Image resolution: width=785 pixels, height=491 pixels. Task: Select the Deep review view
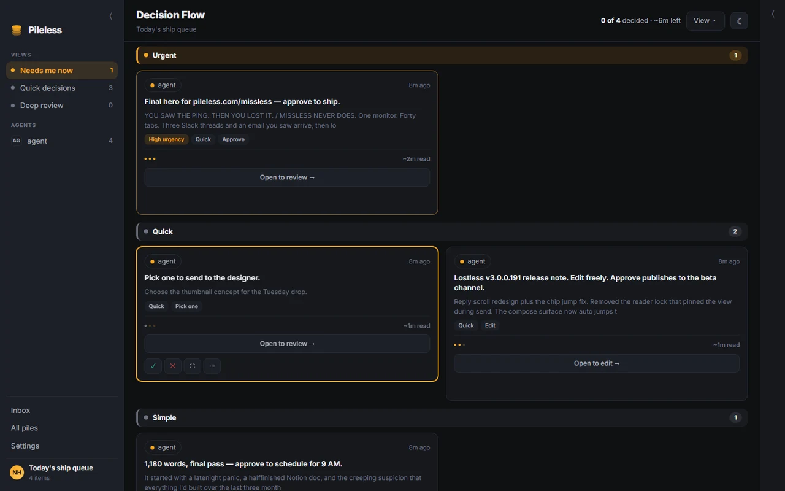click(x=62, y=106)
